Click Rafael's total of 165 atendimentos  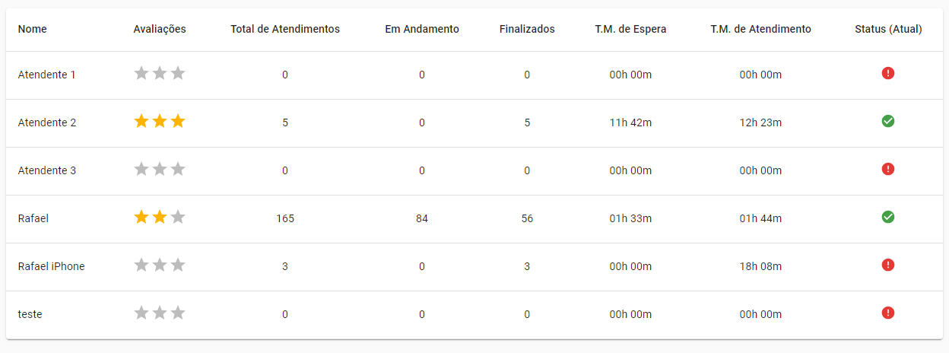tap(285, 218)
